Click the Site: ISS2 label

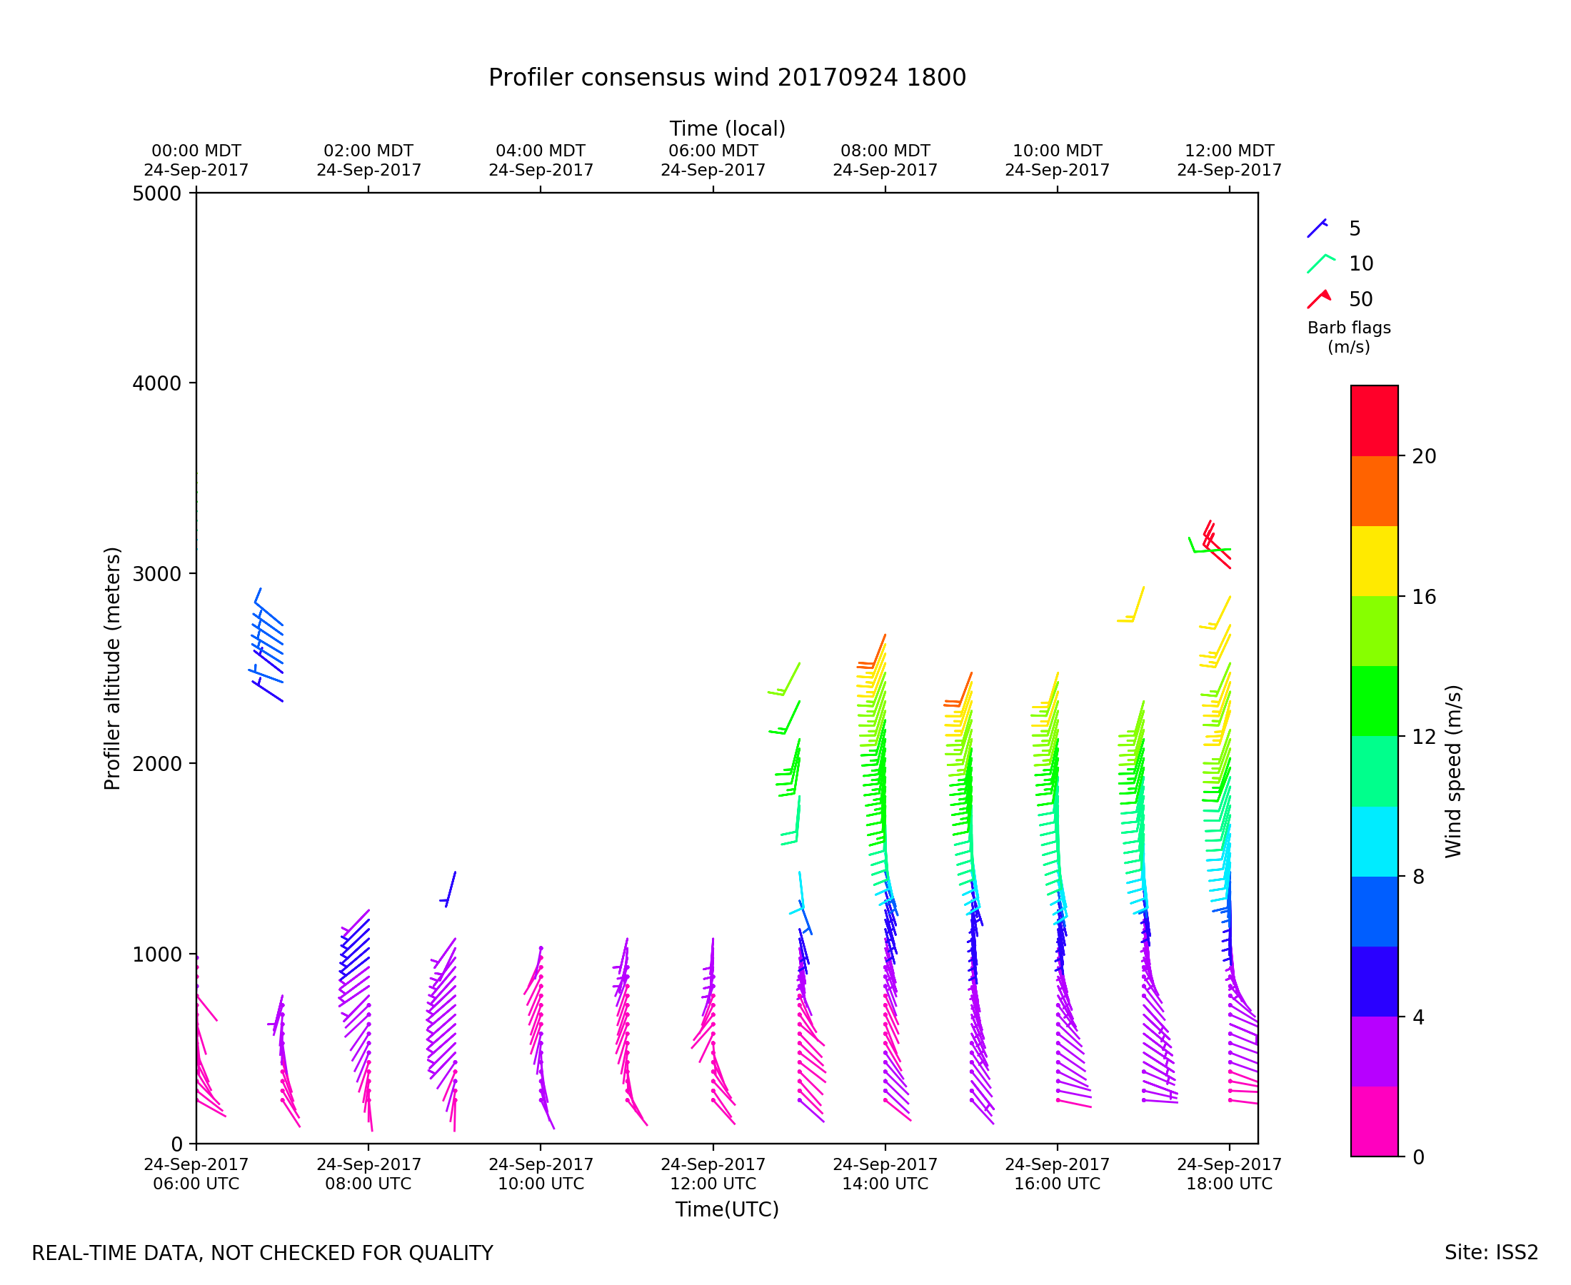point(1490,1252)
